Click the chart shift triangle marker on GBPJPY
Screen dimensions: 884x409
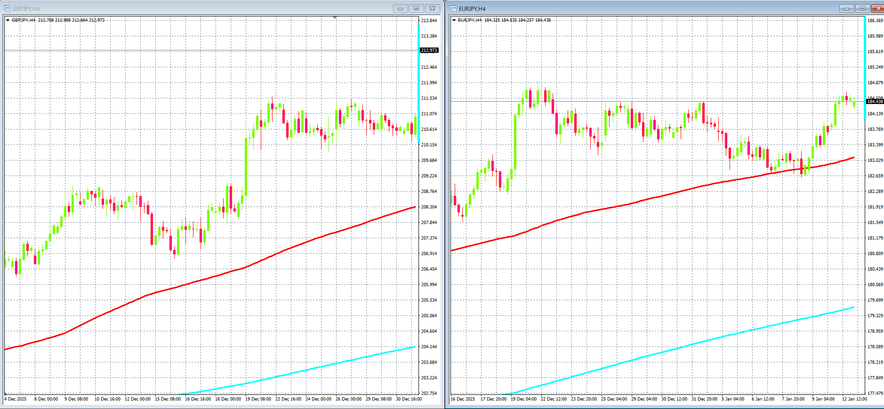(x=335, y=18)
